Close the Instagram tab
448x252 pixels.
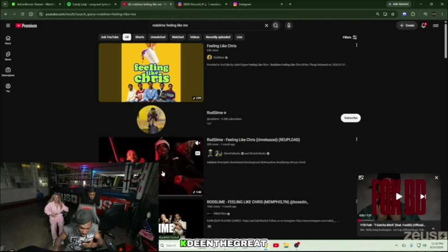point(281,4)
